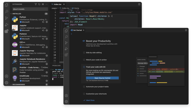Click the Open Source Control button
Viewport: 192px width, 109px height.
pyautogui.click(x=102, y=78)
